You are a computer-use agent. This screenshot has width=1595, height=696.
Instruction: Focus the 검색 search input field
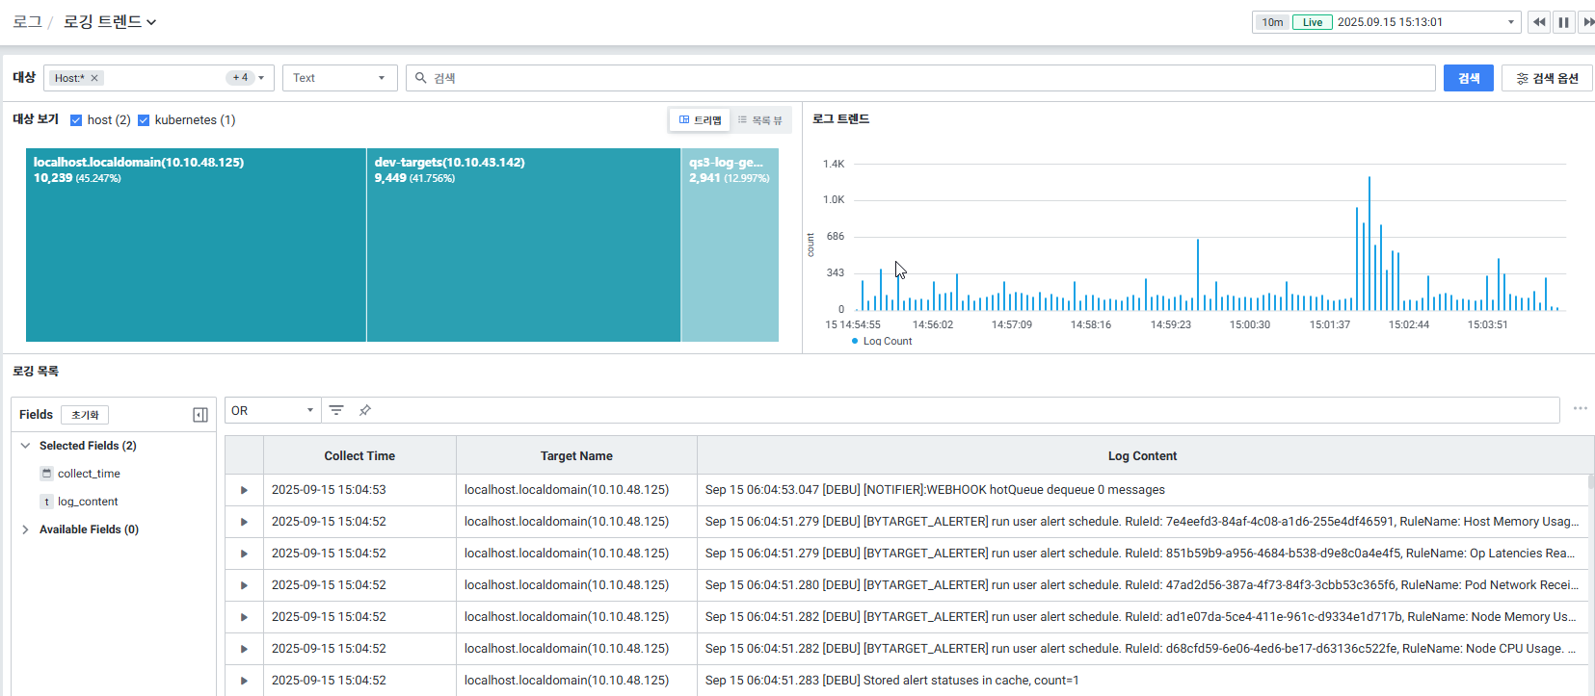(x=925, y=78)
